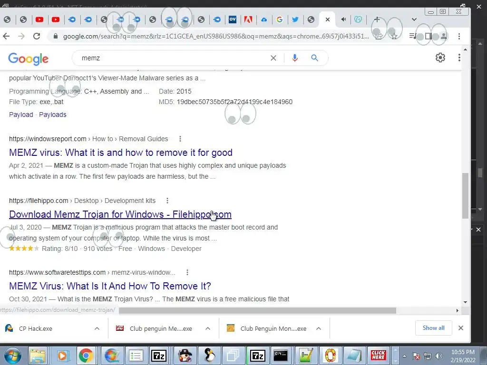The width and height of the screenshot is (487, 365).
Task: Clear the memz search box with X
Action: 273,58
